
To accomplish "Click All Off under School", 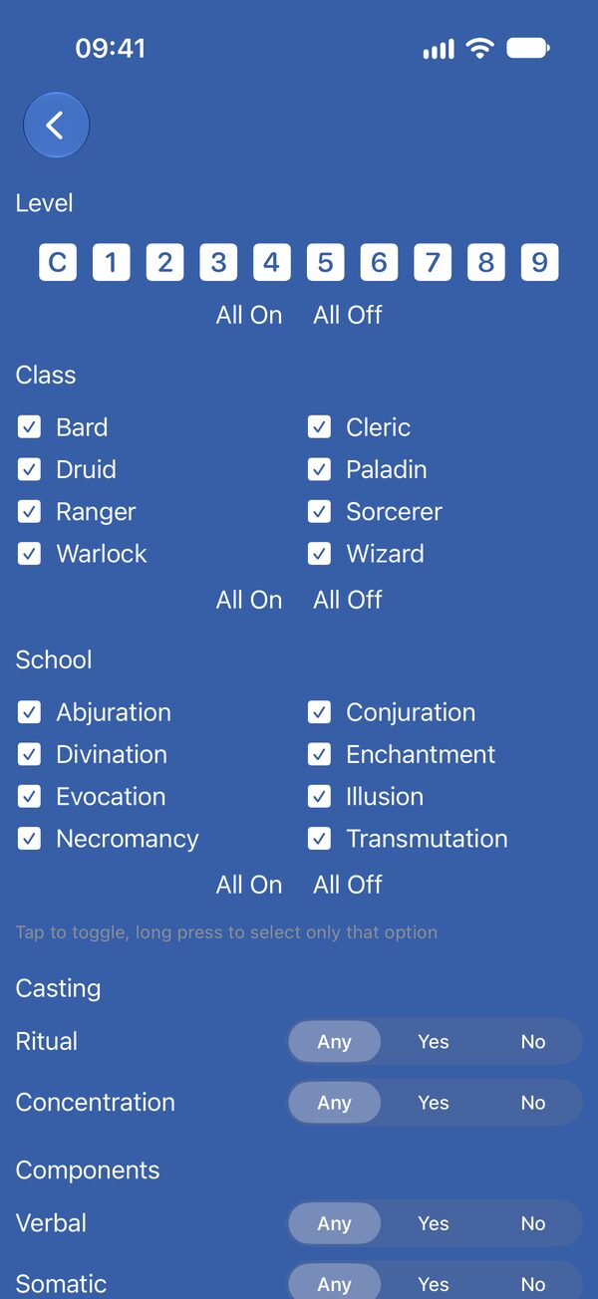I will (x=348, y=885).
